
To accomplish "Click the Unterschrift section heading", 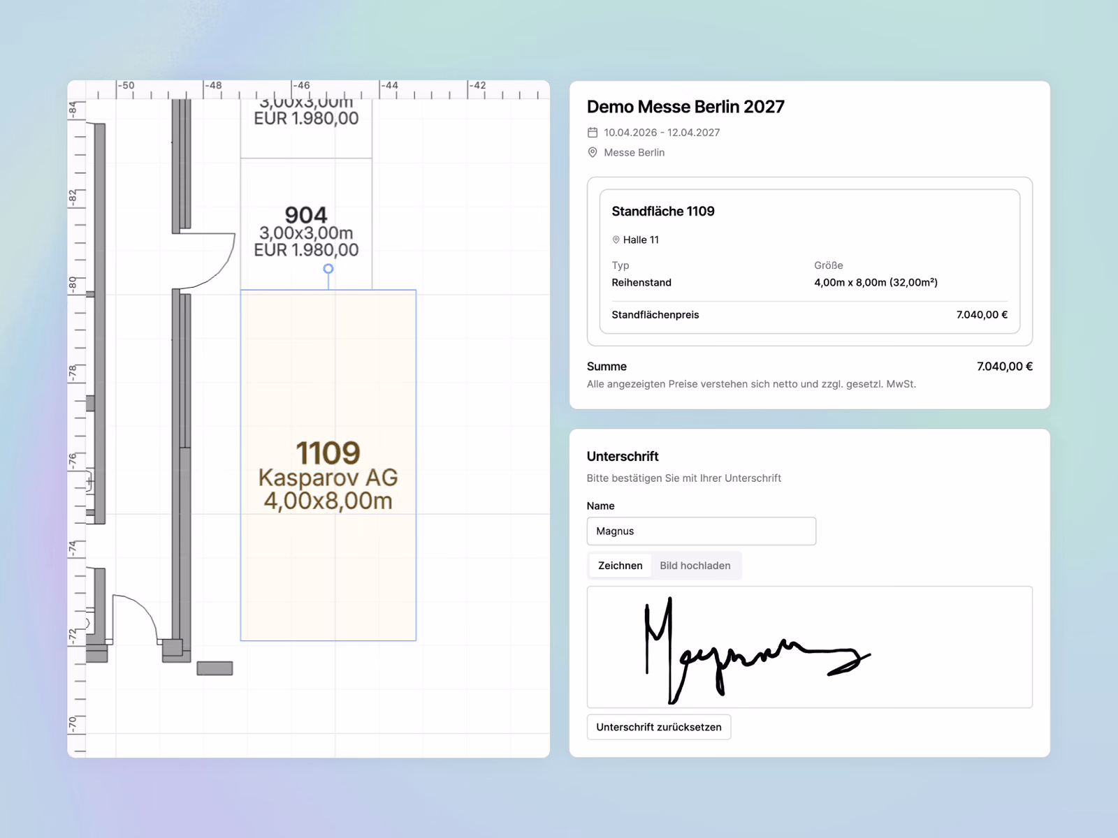I will pos(623,456).
